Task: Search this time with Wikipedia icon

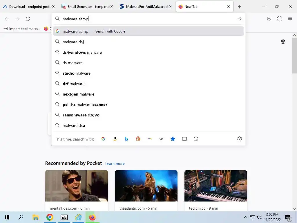Action: click(x=161, y=139)
